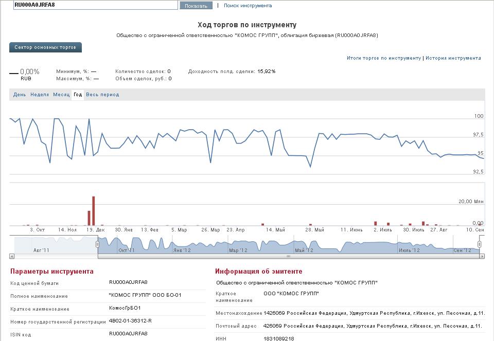Click the 19. Дек axis label
The height and width of the screenshot is (341, 494).
tap(96, 230)
